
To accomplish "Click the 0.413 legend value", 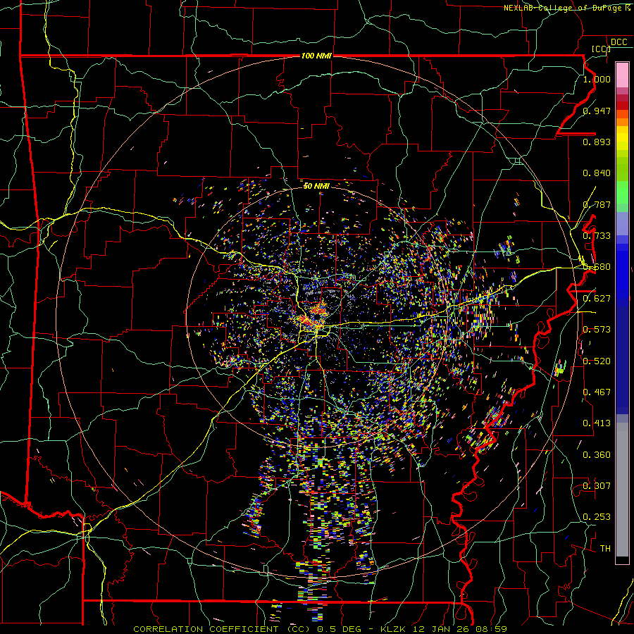I will [x=597, y=423].
